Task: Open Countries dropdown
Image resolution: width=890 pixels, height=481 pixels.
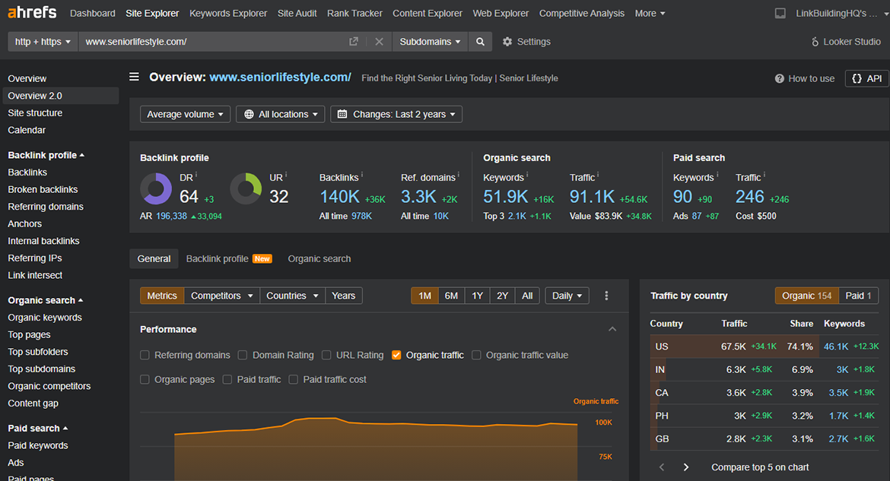Action: click(292, 296)
